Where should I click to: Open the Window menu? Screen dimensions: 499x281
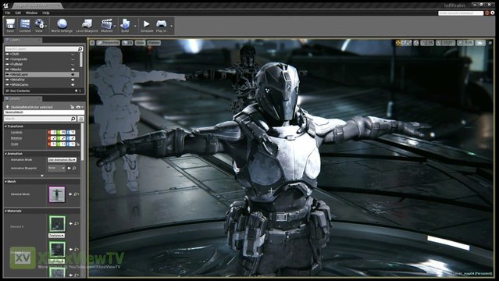click(31, 12)
